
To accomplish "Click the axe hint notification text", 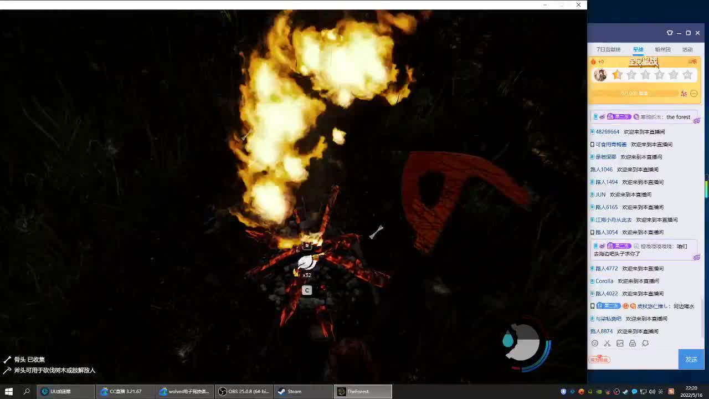I will pyautogui.click(x=55, y=370).
